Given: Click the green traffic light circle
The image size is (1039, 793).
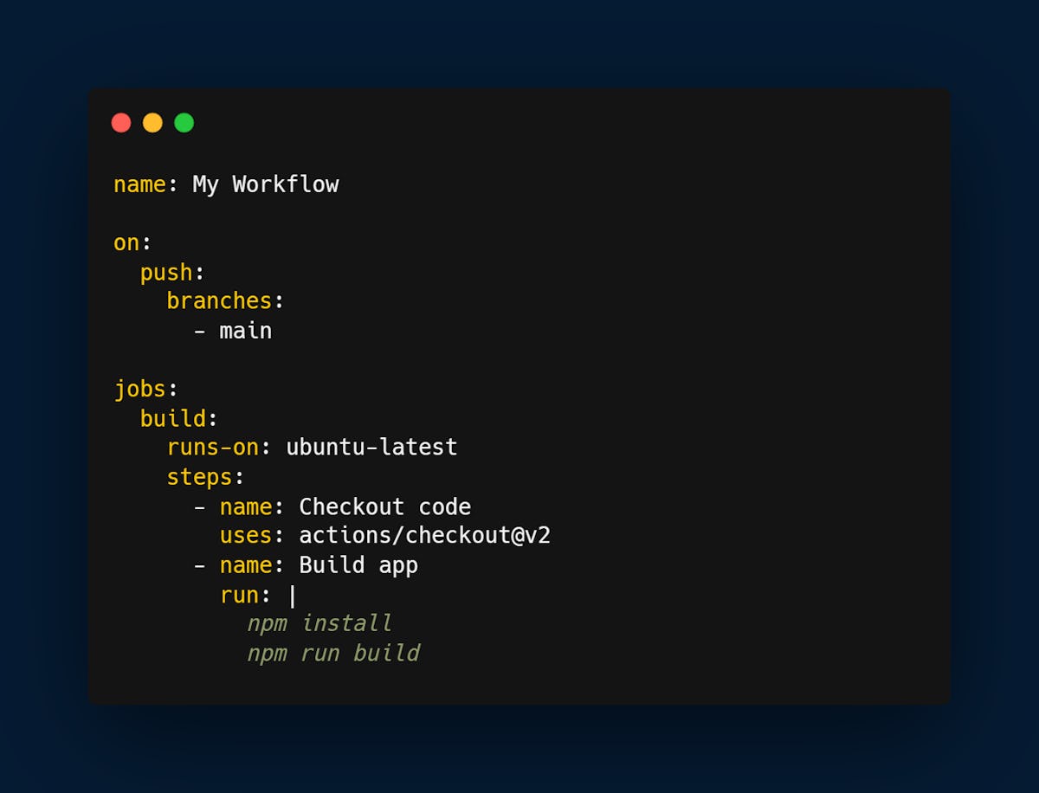Looking at the screenshot, I should [x=184, y=122].
